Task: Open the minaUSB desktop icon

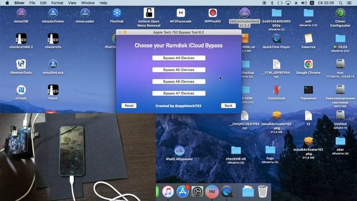Action: tap(21, 13)
